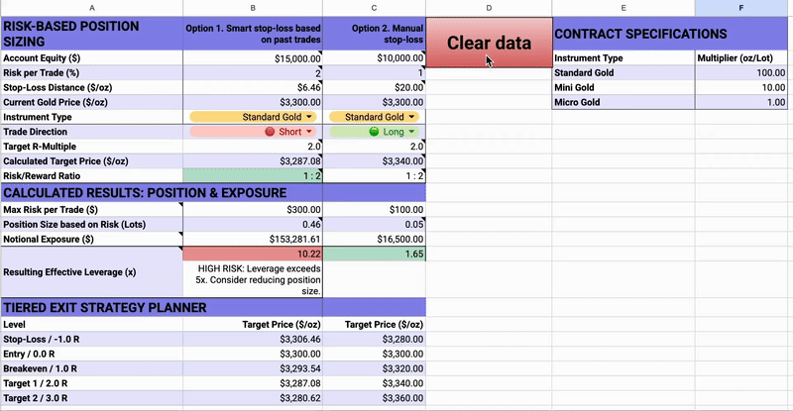
Task: Select the Notional Exposure ($) label
Action: pyautogui.click(x=91, y=239)
